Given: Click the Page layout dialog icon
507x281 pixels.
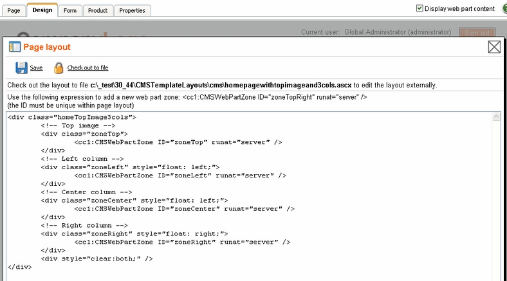Looking at the screenshot, I should [14, 48].
